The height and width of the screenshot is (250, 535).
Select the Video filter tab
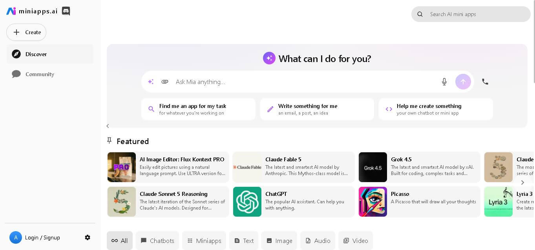pyautogui.click(x=356, y=241)
